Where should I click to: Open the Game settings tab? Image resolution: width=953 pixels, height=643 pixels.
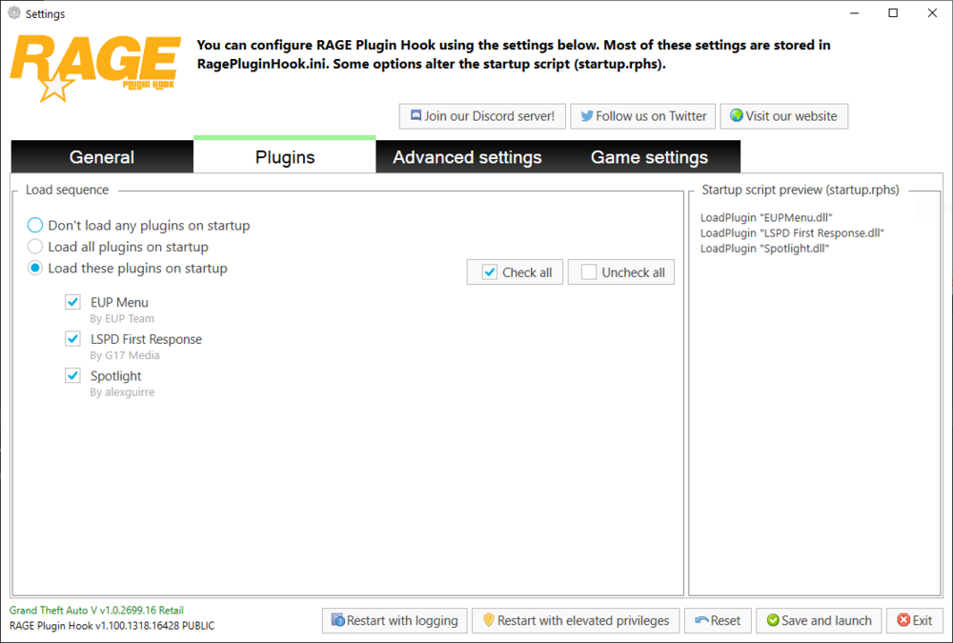pos(649,157)
